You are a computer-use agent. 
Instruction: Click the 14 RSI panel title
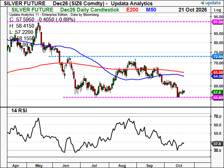click(19, 111)
